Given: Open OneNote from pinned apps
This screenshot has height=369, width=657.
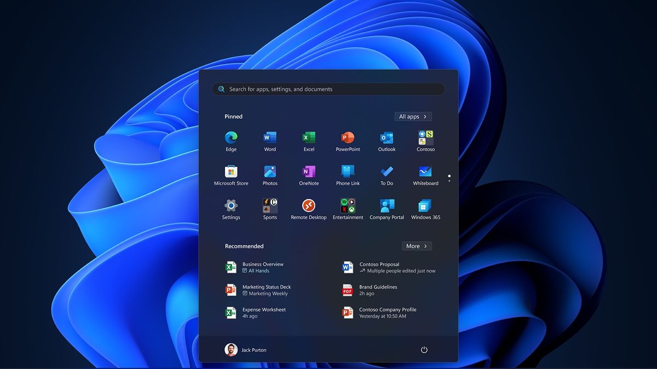Looking at the screenshot, I should point(309,171).
